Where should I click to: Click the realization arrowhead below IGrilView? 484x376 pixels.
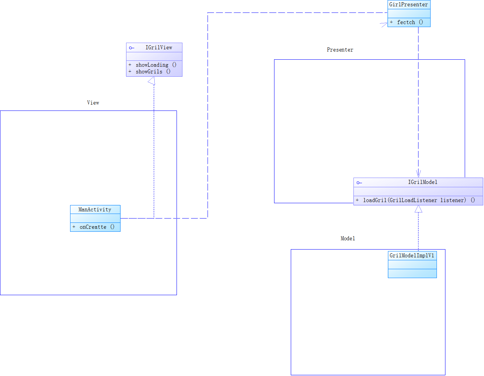pyautogui.click(x=152, y=81)
